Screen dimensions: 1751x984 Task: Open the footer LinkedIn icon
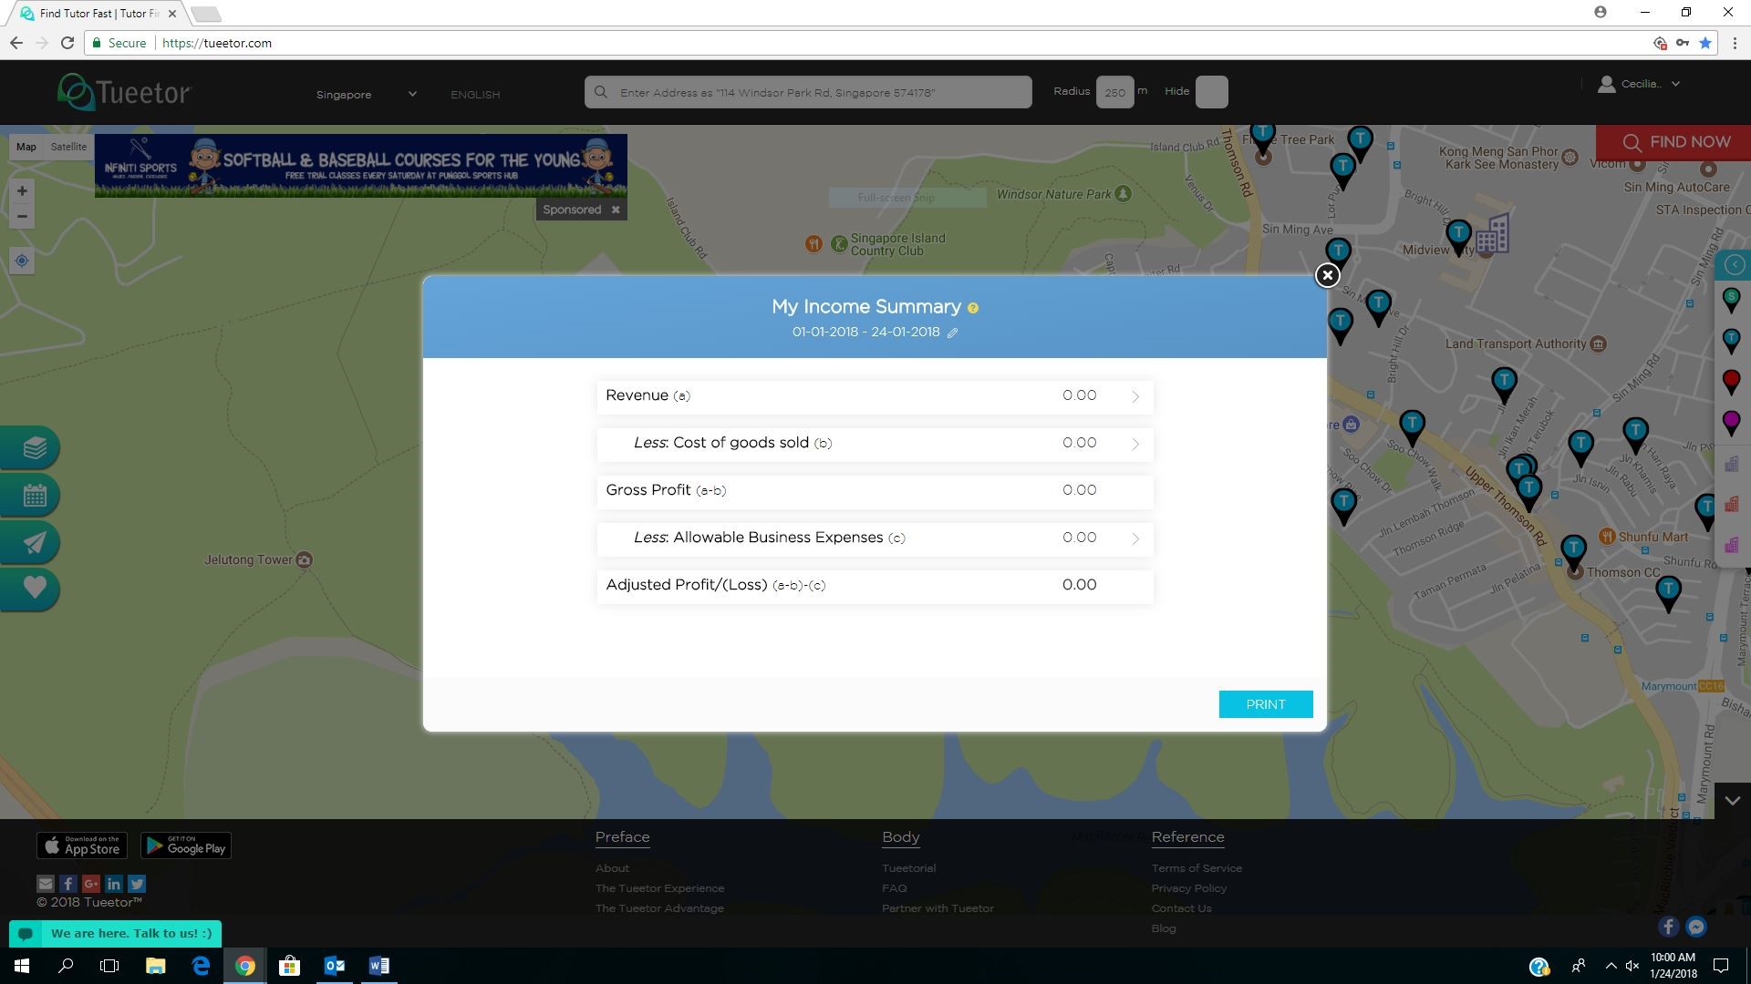point(114,884)
